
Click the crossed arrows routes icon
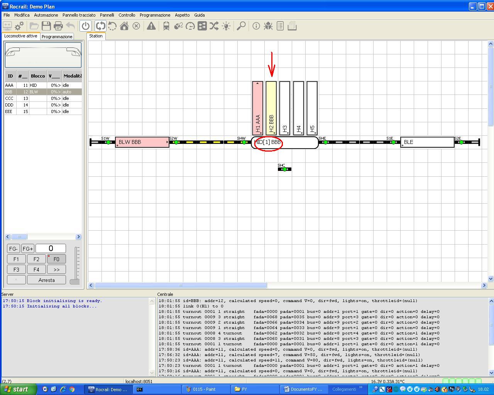214,26
